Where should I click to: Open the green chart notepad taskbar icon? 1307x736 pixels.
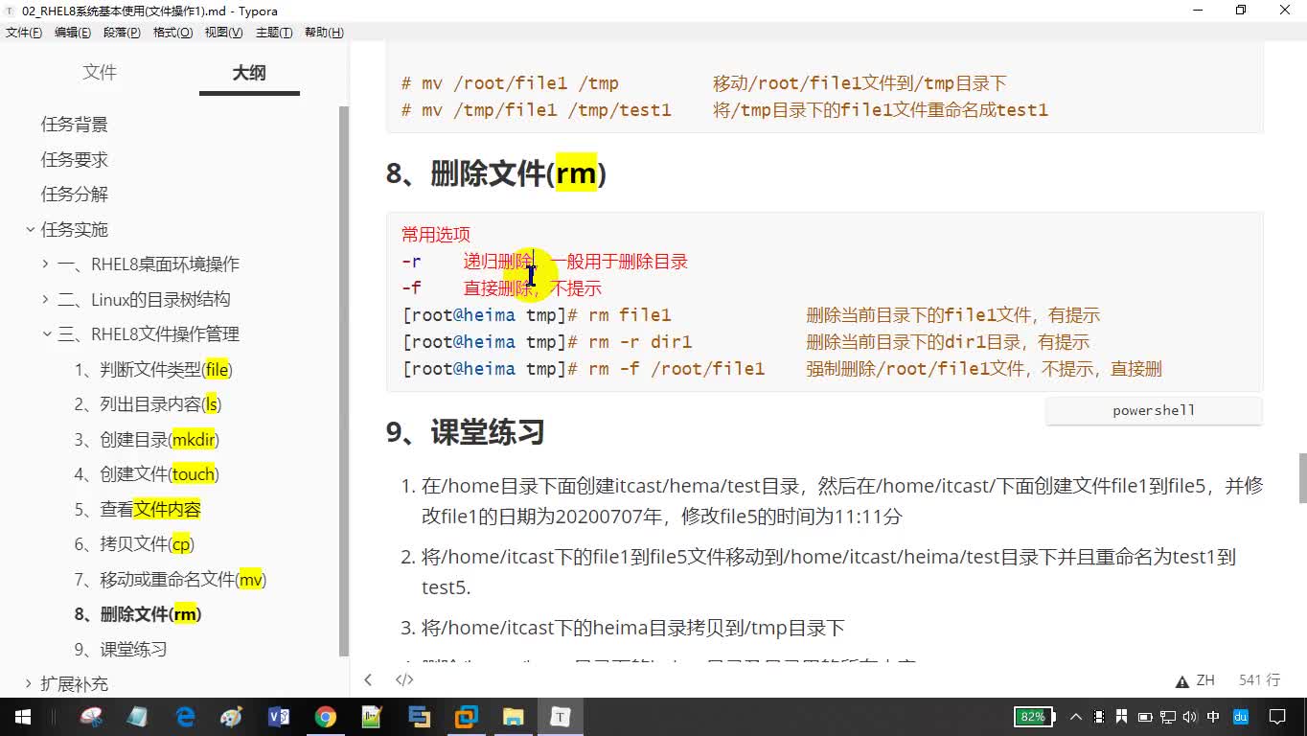point(372,717)
